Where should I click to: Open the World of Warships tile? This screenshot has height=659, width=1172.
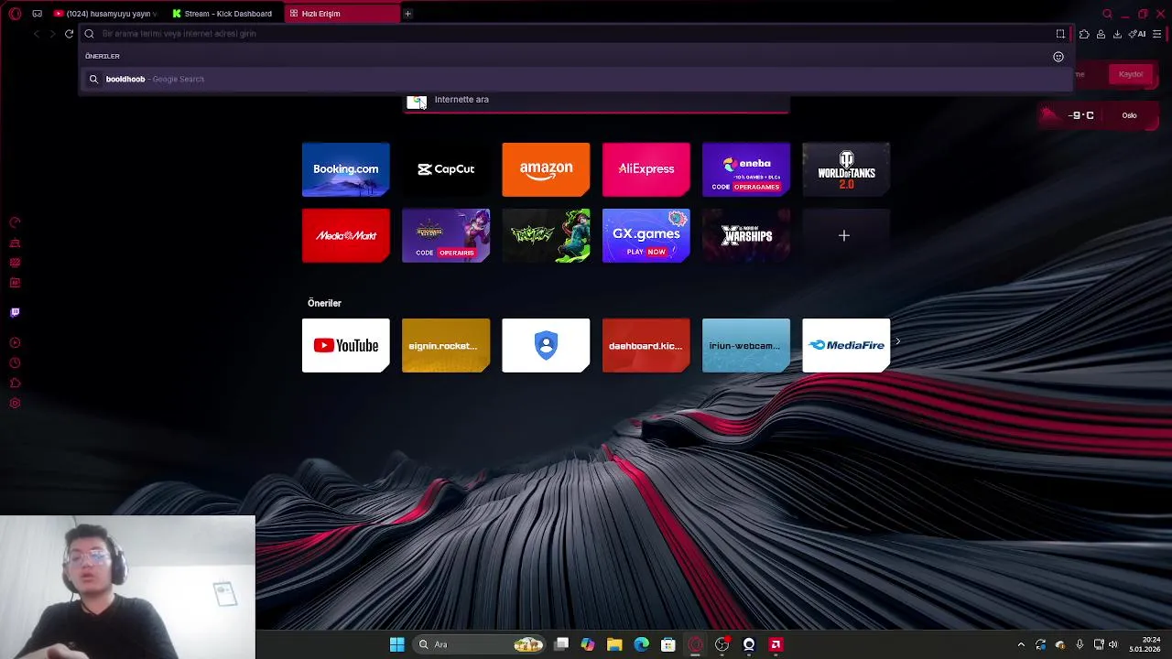(746, 235)
